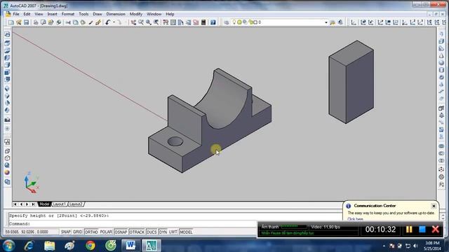
Task: Click the UCS icon in the top toolbar
Action: point(354,22)
